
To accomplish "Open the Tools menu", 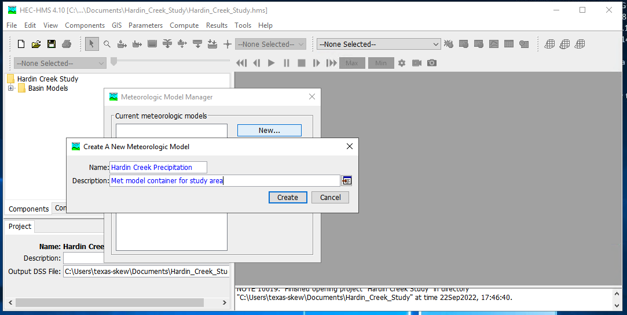I will click(243, 25).
